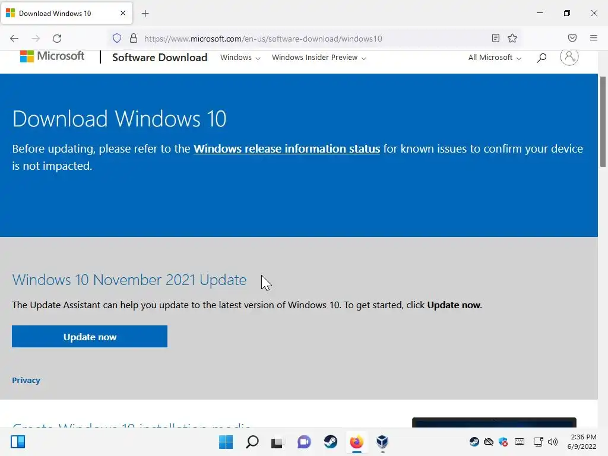The width and height of the screenshot is (608, 456).
Task: Open the Chat icon on taskbar
Action: [304, 442]
